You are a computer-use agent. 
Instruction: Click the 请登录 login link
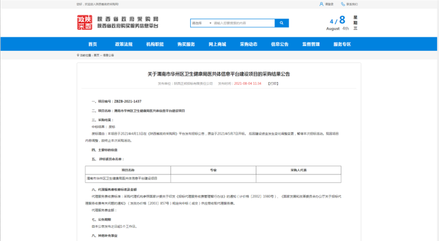[x=329, y=4]
